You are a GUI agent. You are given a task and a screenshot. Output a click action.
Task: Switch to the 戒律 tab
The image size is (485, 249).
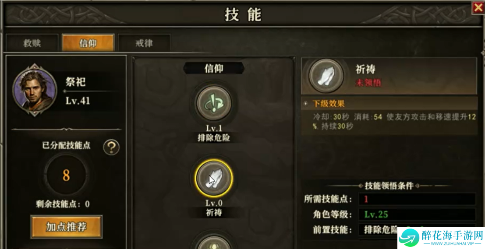pos(144,43)
